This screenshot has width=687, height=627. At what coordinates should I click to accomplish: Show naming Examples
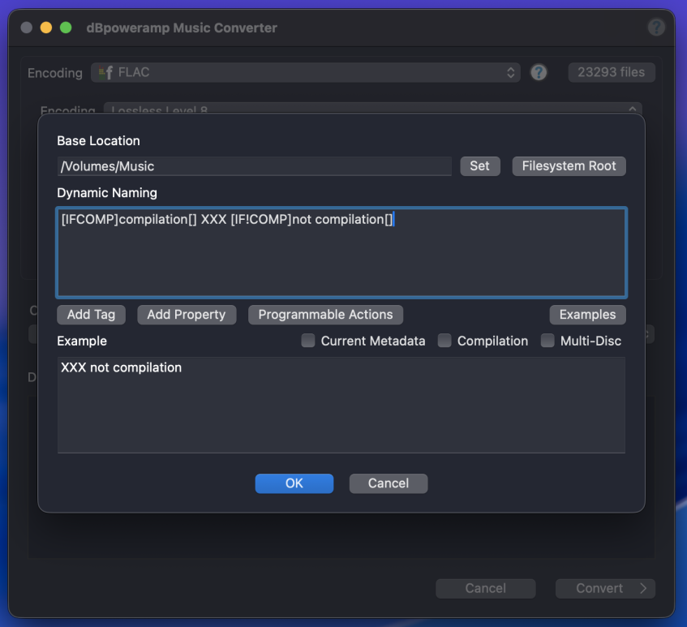(587, 315)
